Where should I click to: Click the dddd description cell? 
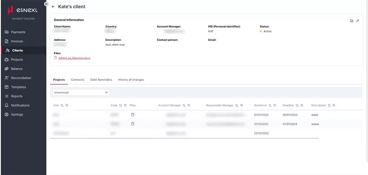click(315, 115)
